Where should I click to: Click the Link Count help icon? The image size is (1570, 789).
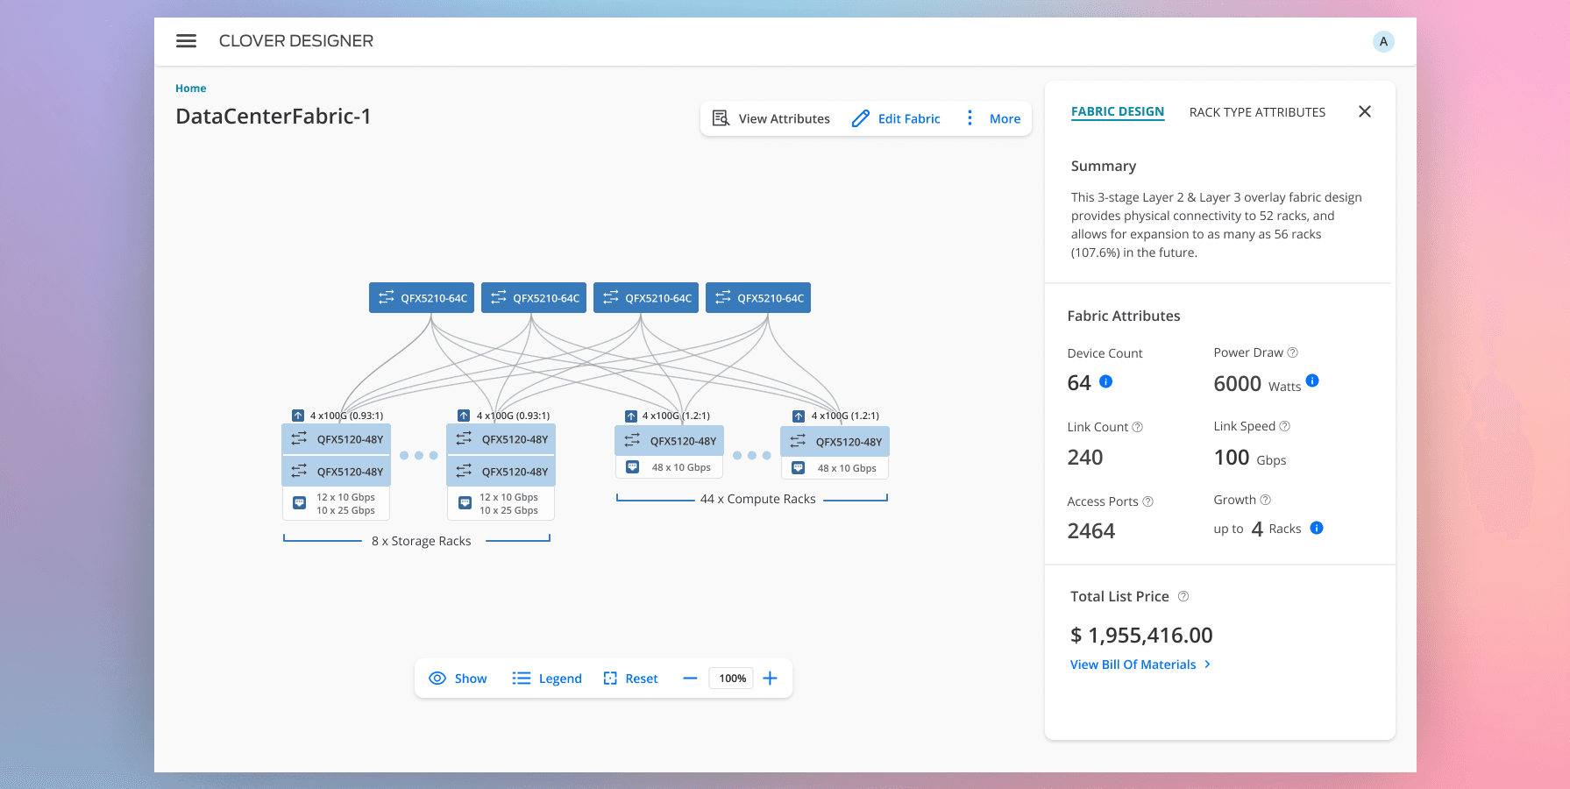click(x=1138, y=427)
